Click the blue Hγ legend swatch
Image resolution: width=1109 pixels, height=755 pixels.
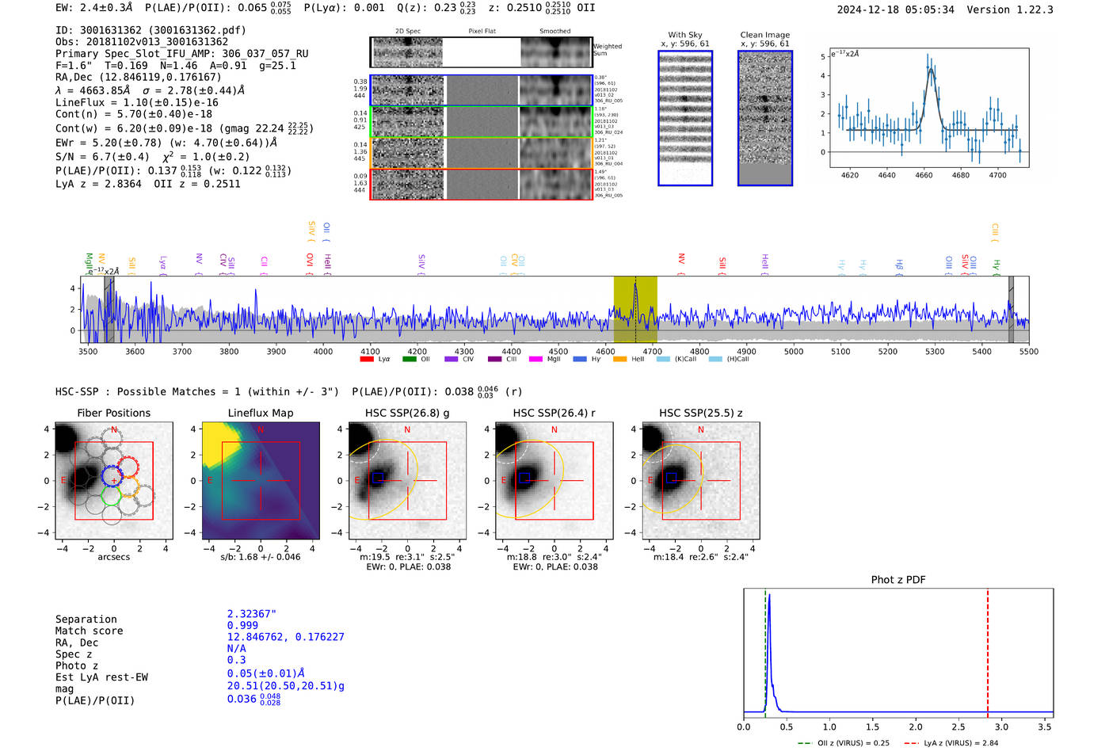580,359
